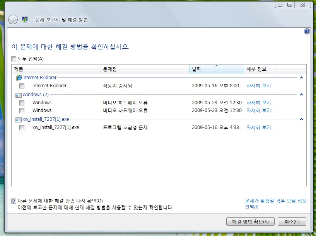
Task: Click the Problem Reports shield icon in header
Action: point(25,20)
